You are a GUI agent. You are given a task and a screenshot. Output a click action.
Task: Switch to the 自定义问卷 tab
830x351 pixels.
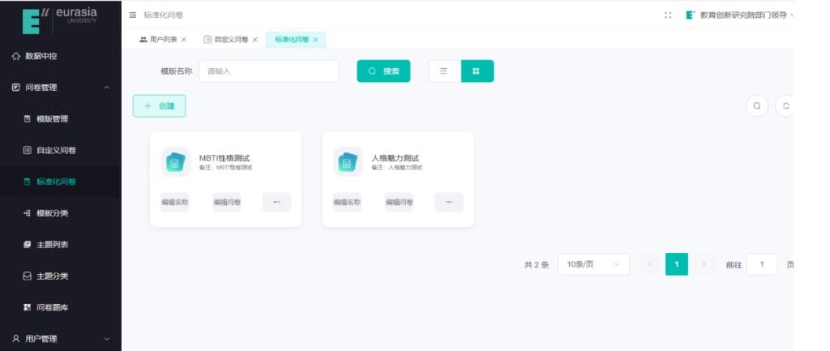(226, 40)
